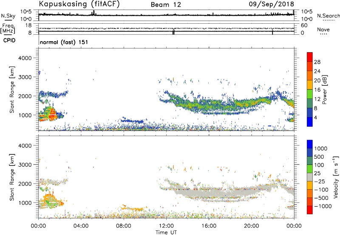Screen dimensions: 340x235
Task: Pick the yellow 16-20 dB Power colorbar segment
Action: click(310, 85)
